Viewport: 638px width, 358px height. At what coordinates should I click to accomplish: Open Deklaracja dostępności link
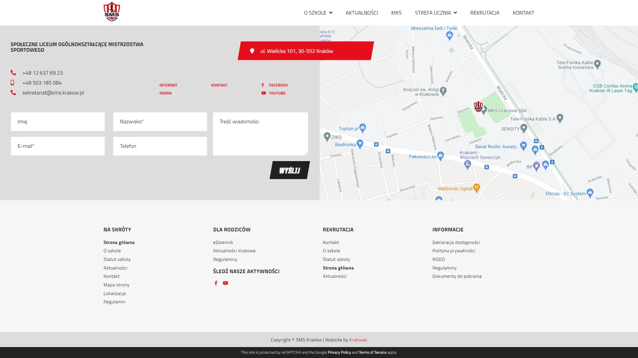coord(456,242)
